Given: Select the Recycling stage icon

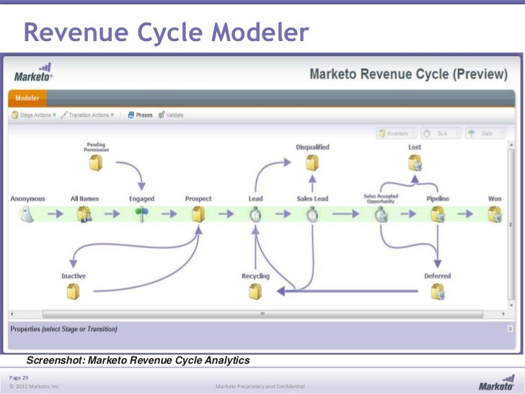Looking at the screenshot, I should pos(255,292).
